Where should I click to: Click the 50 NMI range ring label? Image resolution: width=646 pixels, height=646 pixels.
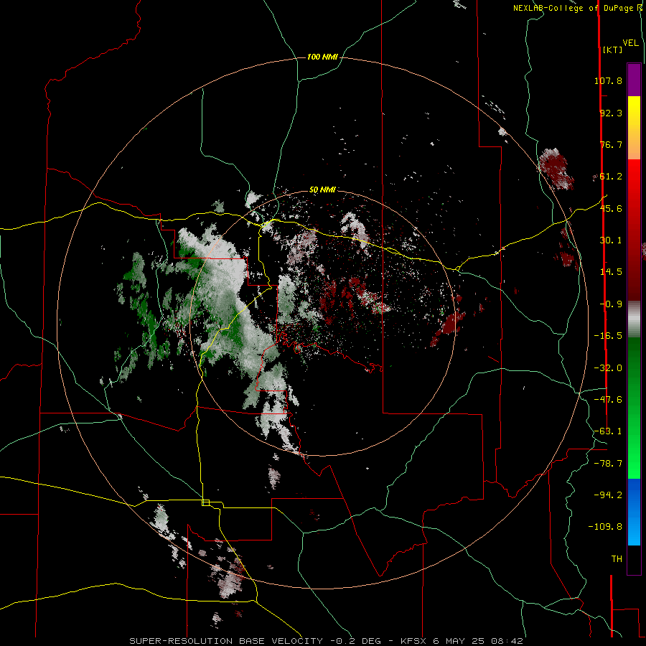322,189
